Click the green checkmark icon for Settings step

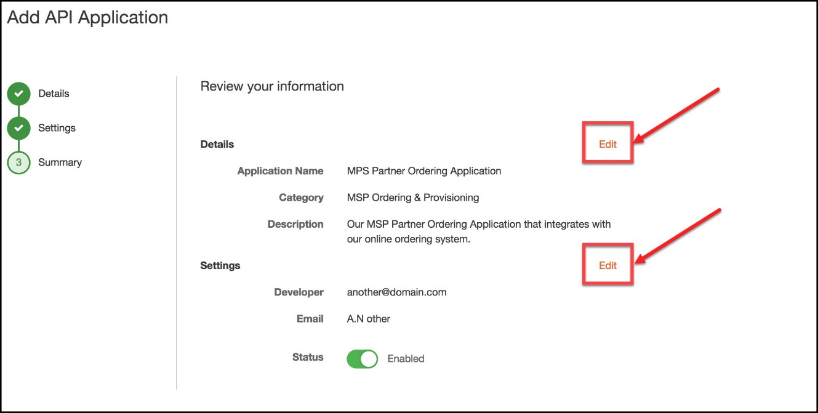tap(18, 127)
